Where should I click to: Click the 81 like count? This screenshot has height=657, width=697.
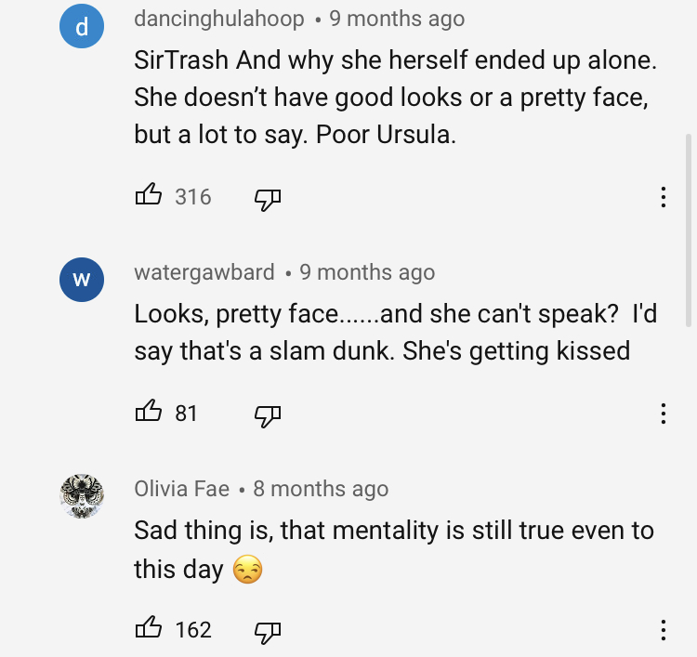(187, 414)
